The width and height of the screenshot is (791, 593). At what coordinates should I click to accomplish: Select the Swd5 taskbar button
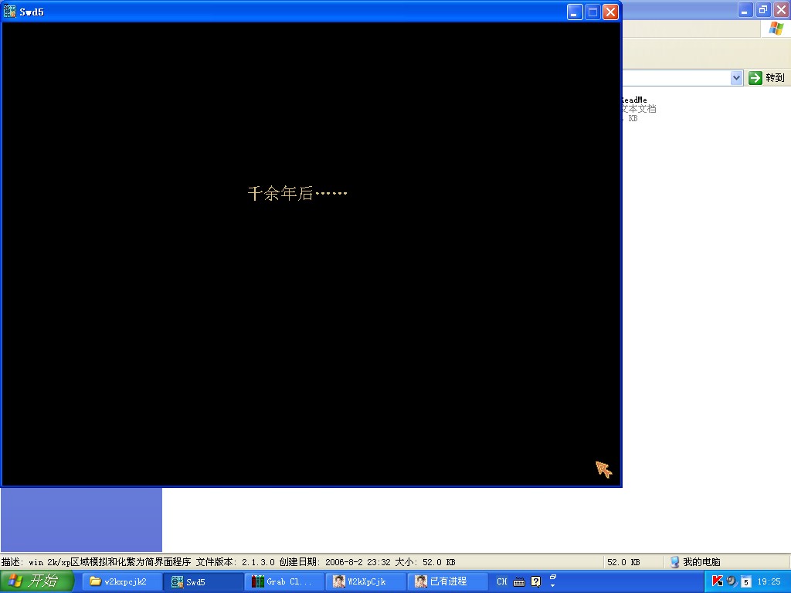[x=203, y=581]
